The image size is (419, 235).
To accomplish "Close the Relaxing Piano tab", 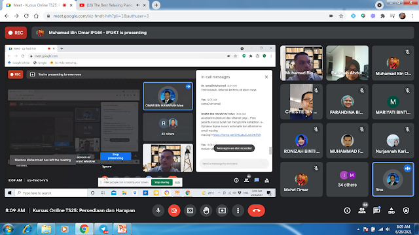I will click(x=145, y=5).
